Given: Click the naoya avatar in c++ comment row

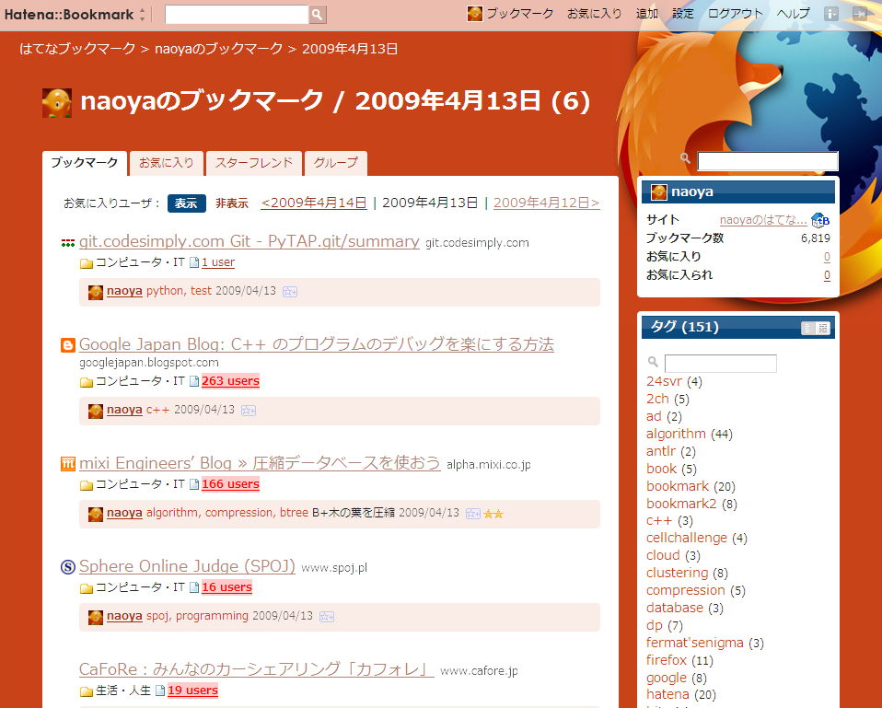Looking at the screenshot, I should pos(96,411).
